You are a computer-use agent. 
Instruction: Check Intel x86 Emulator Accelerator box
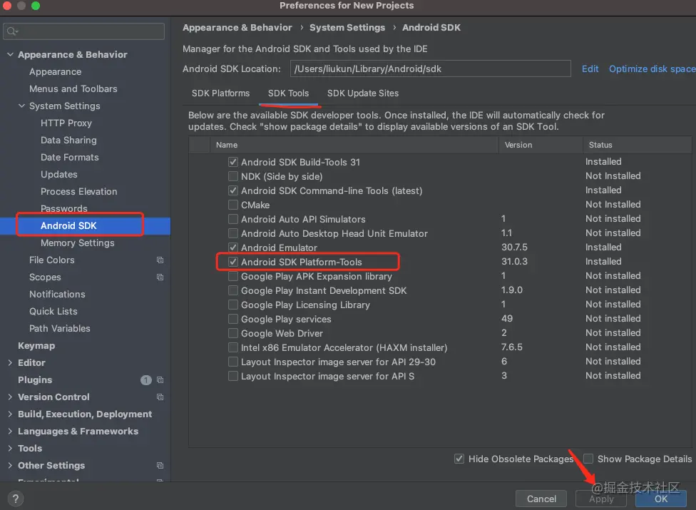(x=233, y=347)
